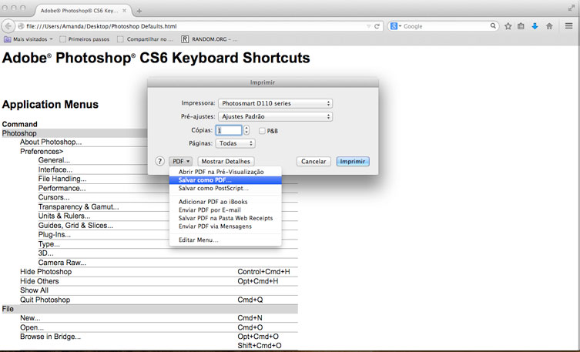The height and width of the screenshot is (352, 580).
Task: Open the bookmarks list icon
Action: (x=521, y=25)
